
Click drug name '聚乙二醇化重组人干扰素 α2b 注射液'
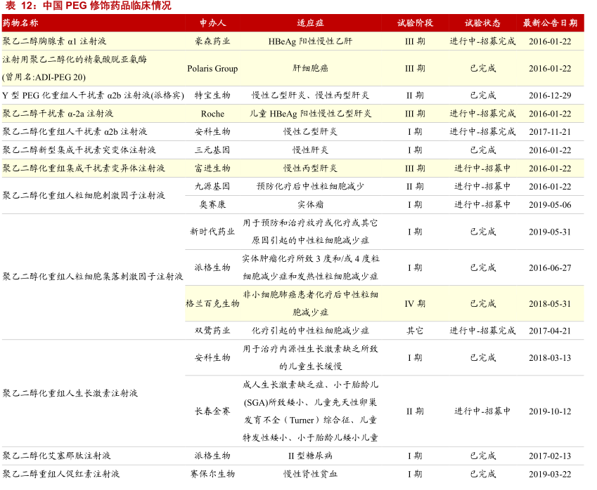pyautogui.click(x=75, y=131)
